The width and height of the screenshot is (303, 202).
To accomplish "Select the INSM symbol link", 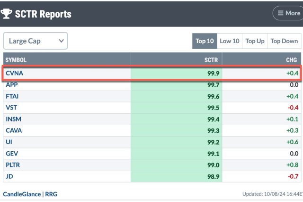I will (13, 119).
